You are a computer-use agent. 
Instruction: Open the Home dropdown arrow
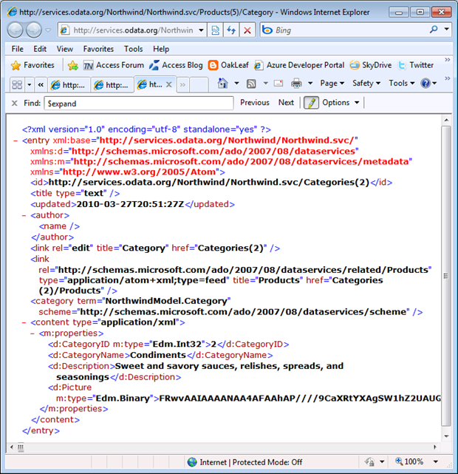[236, 83]
